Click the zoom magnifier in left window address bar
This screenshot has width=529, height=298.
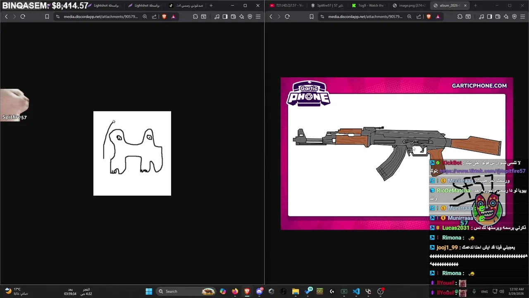(145, 17)
